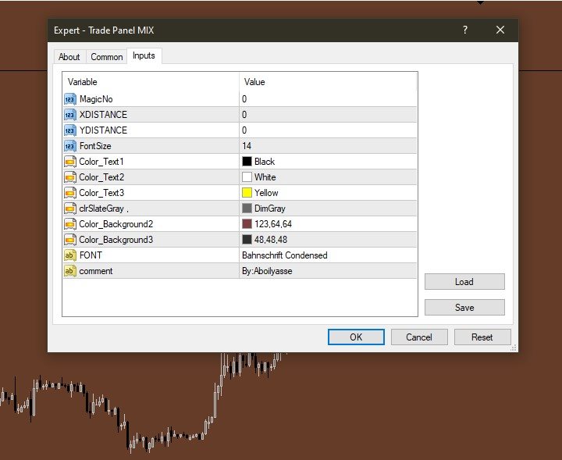Click the Black value text
Image resolution: width=562 pixels, height=460 pixels.
[x=265, y=162]
